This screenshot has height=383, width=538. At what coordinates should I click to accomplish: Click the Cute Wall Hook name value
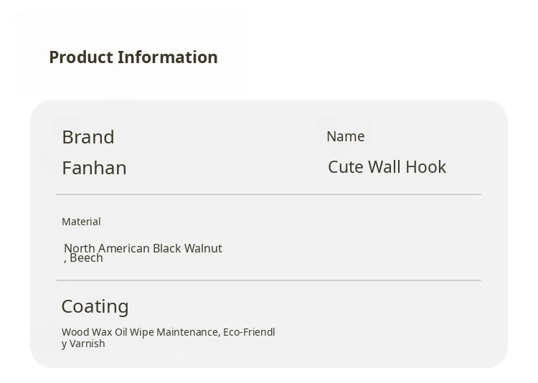pos(387,167)
